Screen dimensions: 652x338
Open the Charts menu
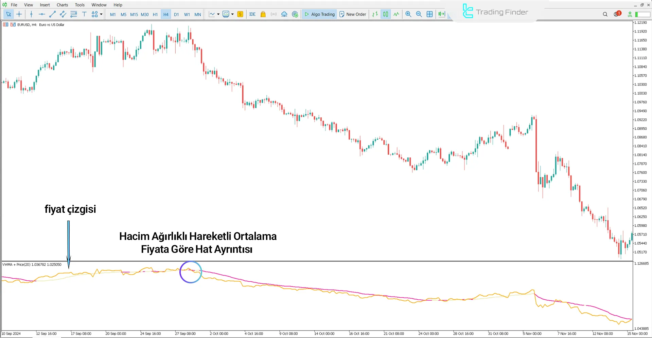tap(62, 5)
